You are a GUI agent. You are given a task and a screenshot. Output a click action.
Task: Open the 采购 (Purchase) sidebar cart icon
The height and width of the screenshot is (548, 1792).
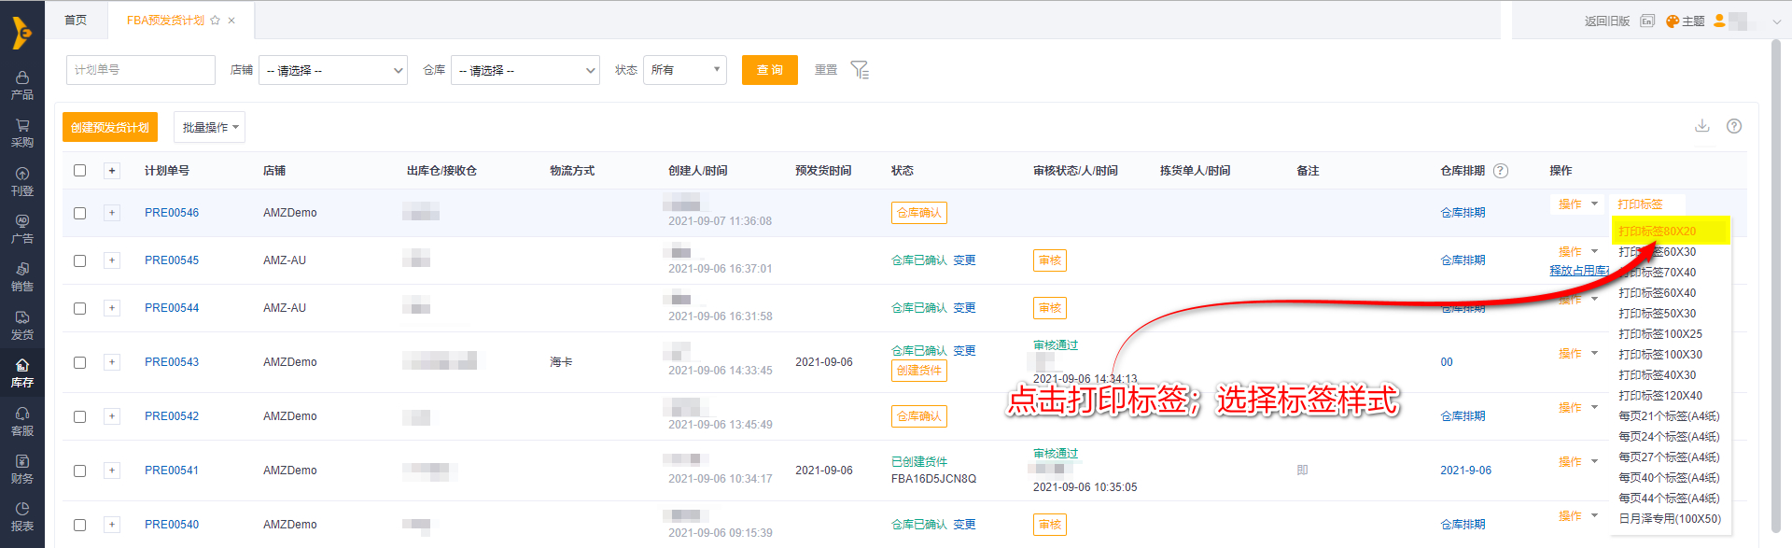click(x=22, y=133)
